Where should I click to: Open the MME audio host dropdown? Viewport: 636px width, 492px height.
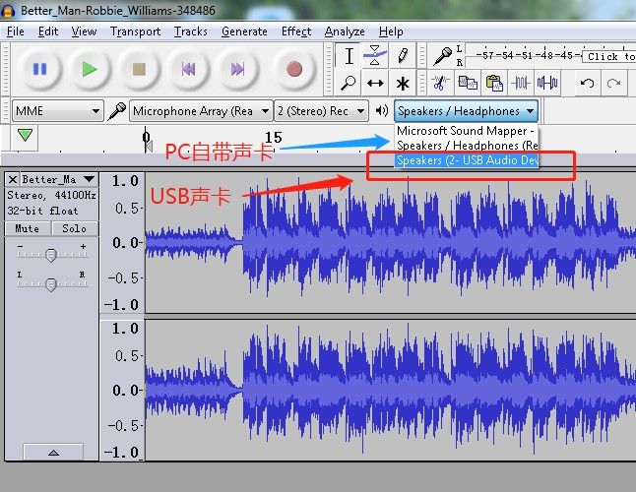point(58,110)
